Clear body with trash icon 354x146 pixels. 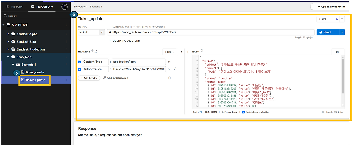[323, 112]
